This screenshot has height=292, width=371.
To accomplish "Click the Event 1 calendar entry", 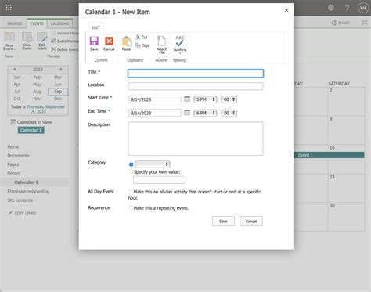I will (x=329, y=155).
